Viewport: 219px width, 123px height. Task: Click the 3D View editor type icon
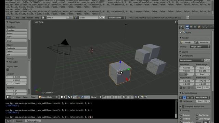[9, 97]
